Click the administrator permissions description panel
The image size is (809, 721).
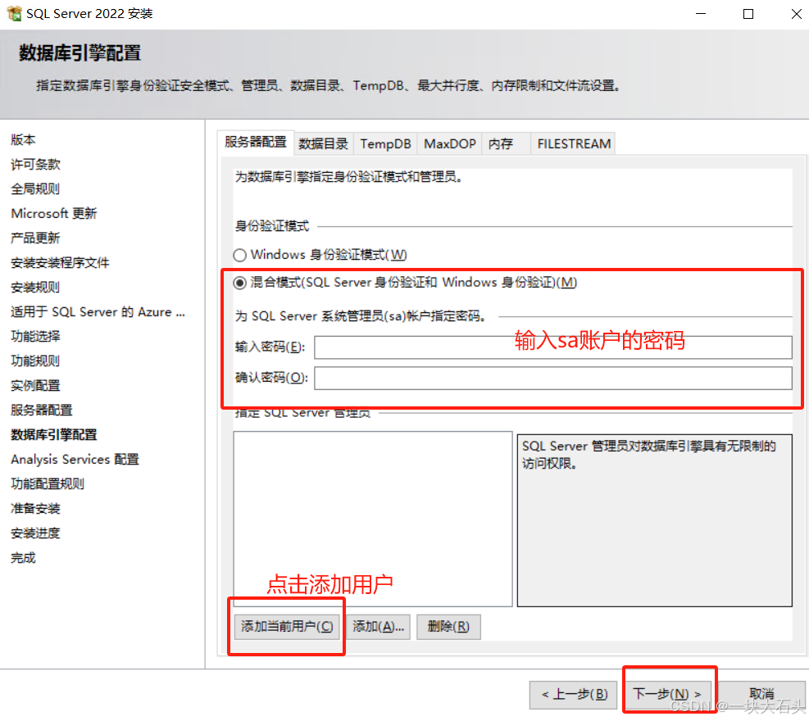(x=654, y=520)
